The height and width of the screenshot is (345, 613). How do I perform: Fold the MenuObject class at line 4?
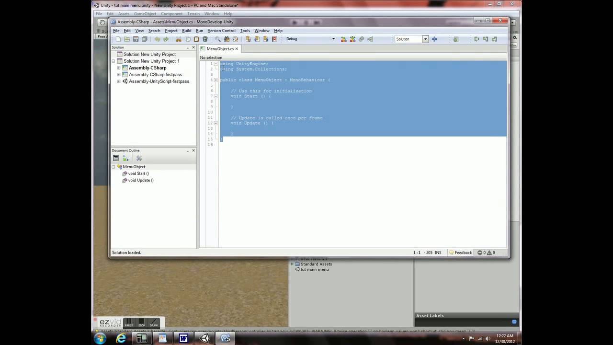[x=216, y=80]
